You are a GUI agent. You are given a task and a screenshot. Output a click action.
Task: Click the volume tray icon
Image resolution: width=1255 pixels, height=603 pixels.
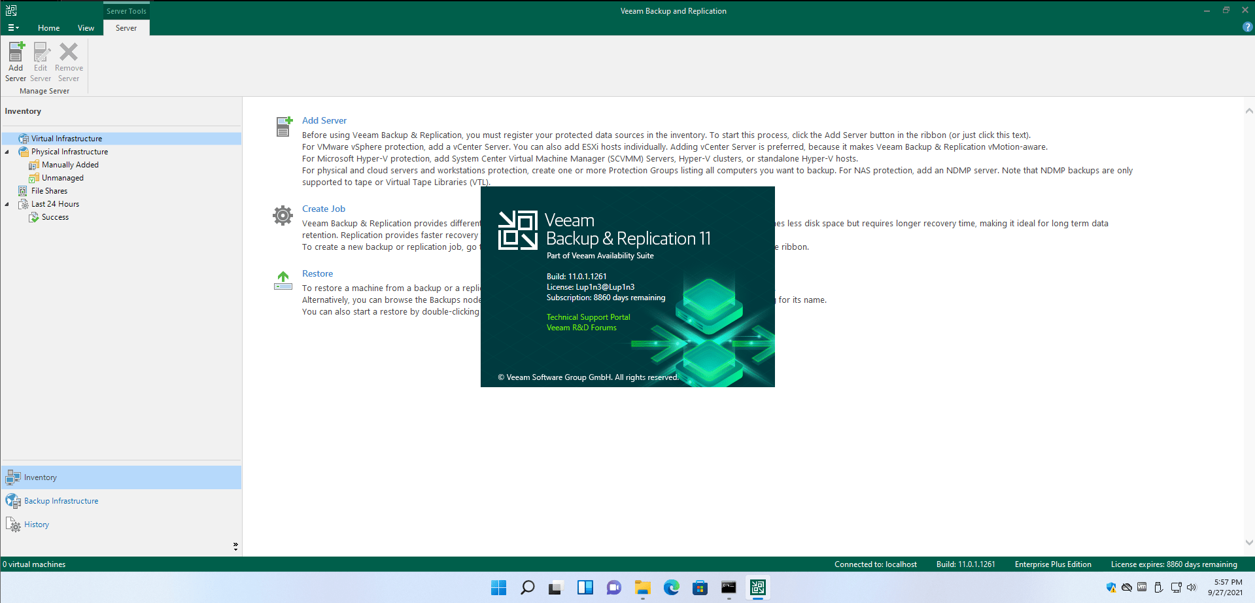point(1192,587)
